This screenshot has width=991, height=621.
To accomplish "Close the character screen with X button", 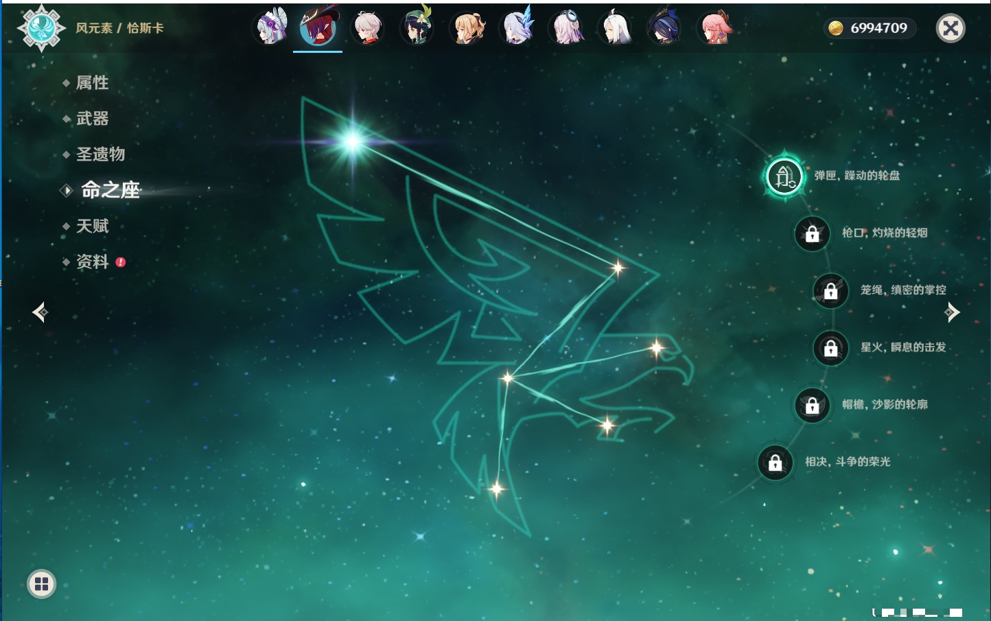I will coord(951,28).
